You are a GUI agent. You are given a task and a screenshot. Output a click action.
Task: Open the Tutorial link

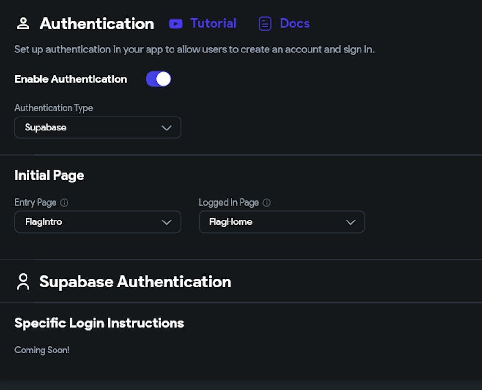[x=213, y=24]
